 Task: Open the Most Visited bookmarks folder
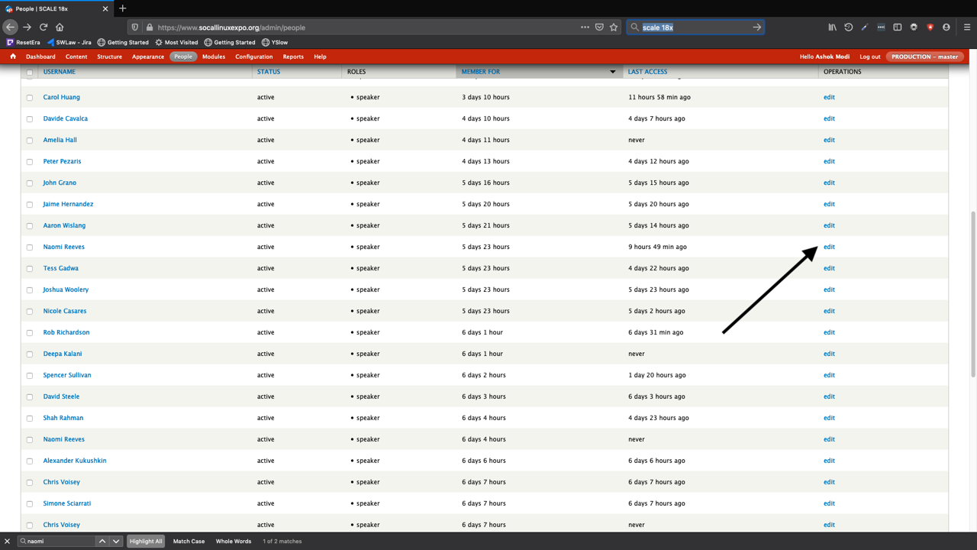tap(176, 43)
